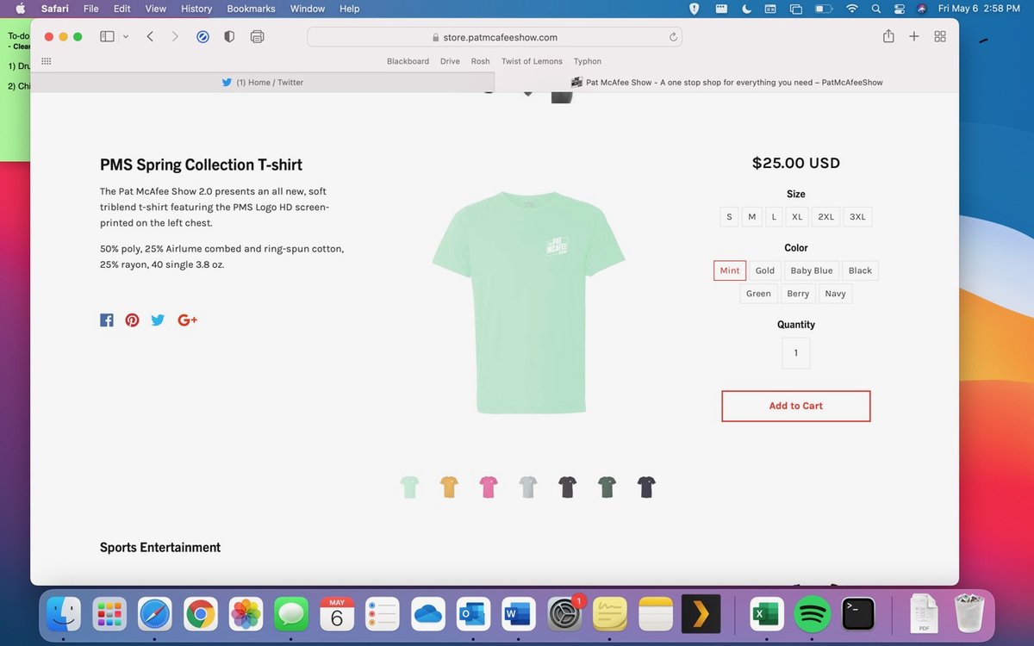Select the Baby Blue color option
The height and width of the screenshot is (646, 1034).
pyautogui.click(x=812, y=270)
